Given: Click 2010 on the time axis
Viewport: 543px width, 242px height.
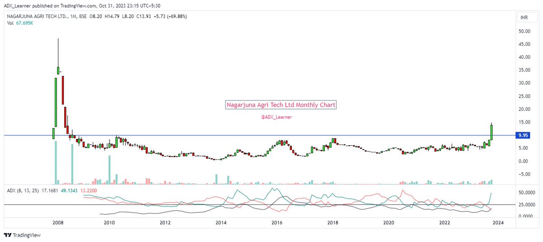Looking at the screenshot, I should coord(109,223).
